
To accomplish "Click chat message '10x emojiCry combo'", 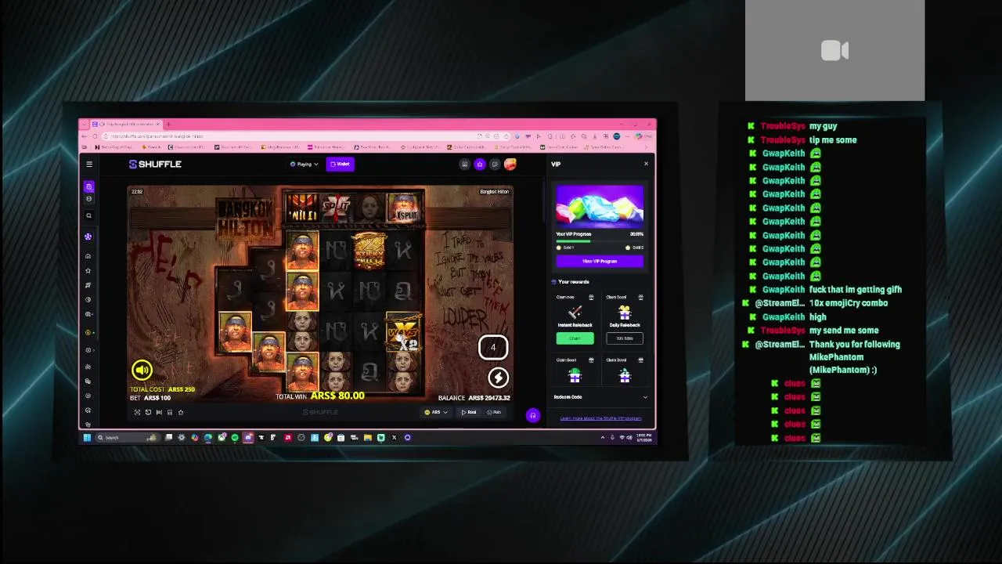I will click(848, 303).
